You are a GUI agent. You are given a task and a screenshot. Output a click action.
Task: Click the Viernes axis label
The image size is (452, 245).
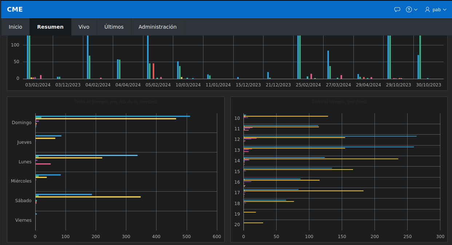[23, 220]
